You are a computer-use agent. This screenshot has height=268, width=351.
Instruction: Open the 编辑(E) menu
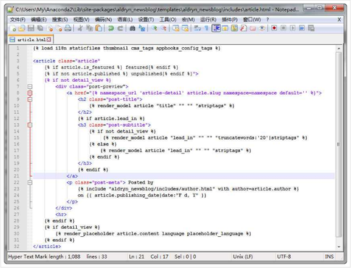tap(38, 20)
